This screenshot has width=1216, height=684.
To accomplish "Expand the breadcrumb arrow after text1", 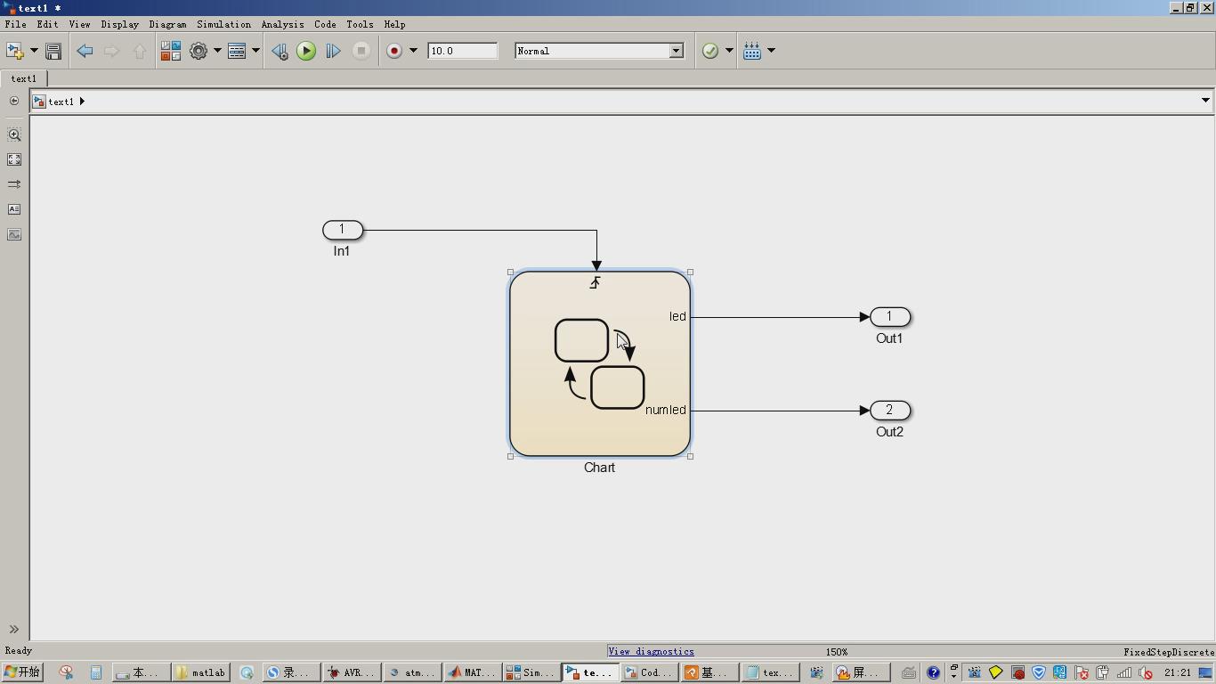I will click(x=82, y=102).
